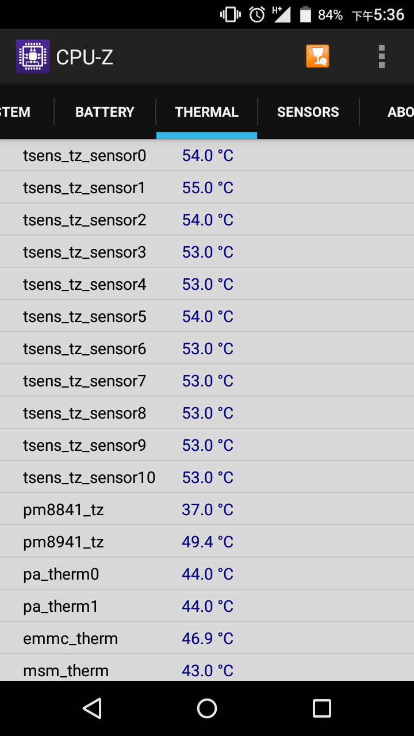Open the trophy validation icon
The image size is (414, 736).
click(x=317, y=56)
